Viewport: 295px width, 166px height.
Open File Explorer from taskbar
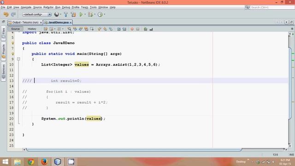[18, 162]
